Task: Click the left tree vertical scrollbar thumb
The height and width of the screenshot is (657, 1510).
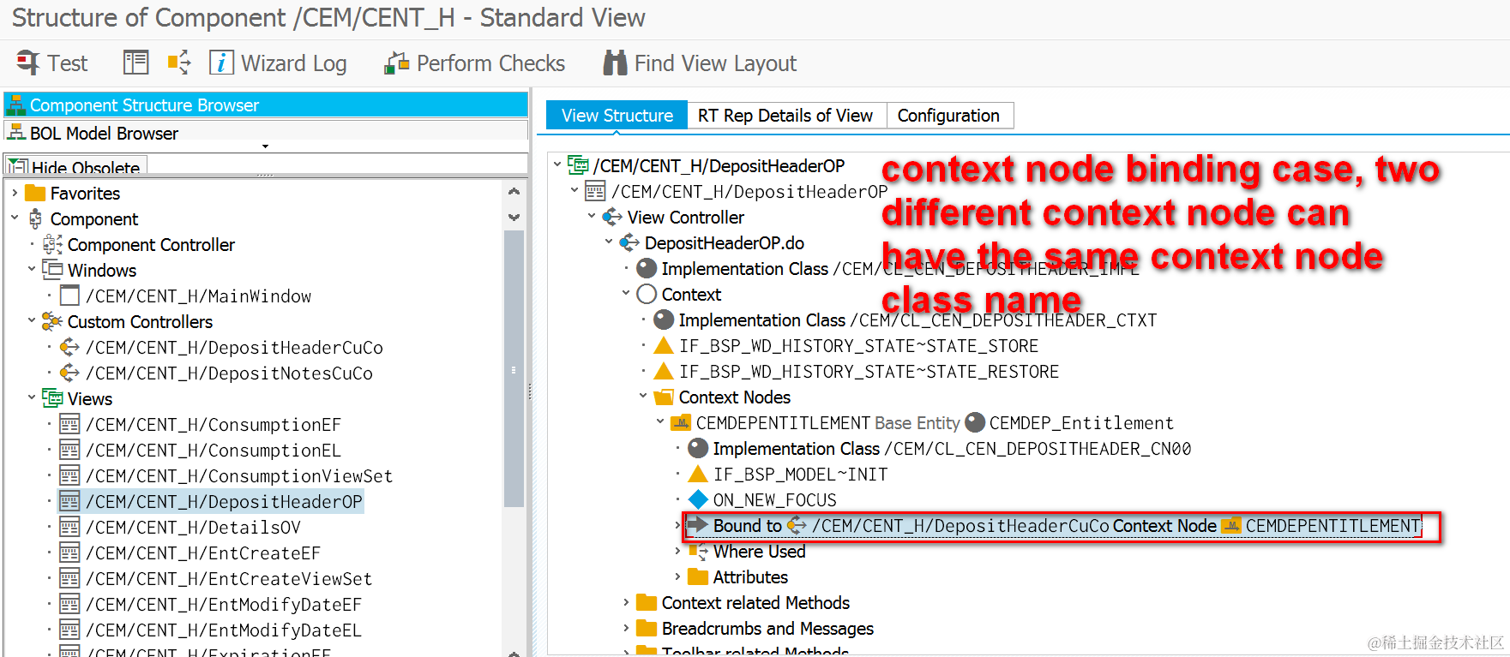Action: click(514, 369)
